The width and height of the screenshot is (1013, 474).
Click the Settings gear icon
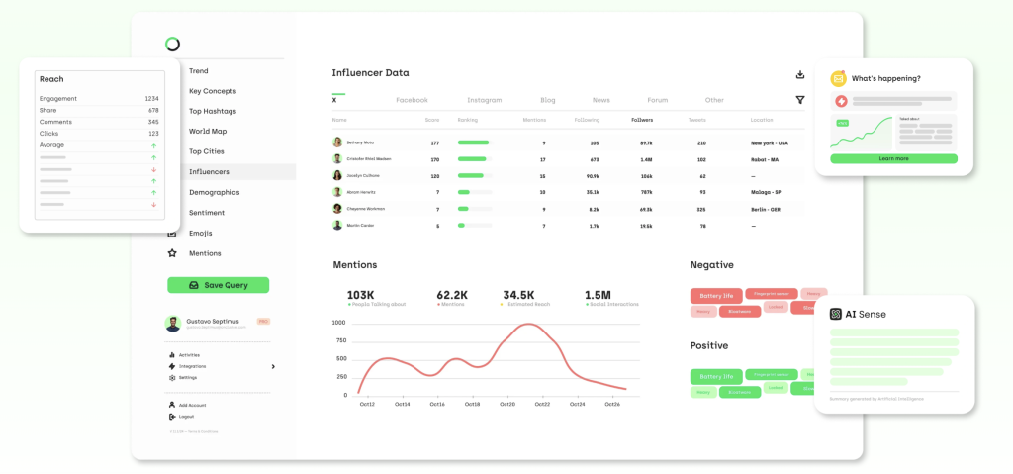(172, 378)
